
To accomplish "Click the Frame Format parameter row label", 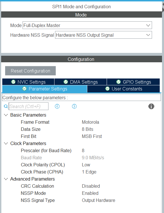I will pos(35,122).
